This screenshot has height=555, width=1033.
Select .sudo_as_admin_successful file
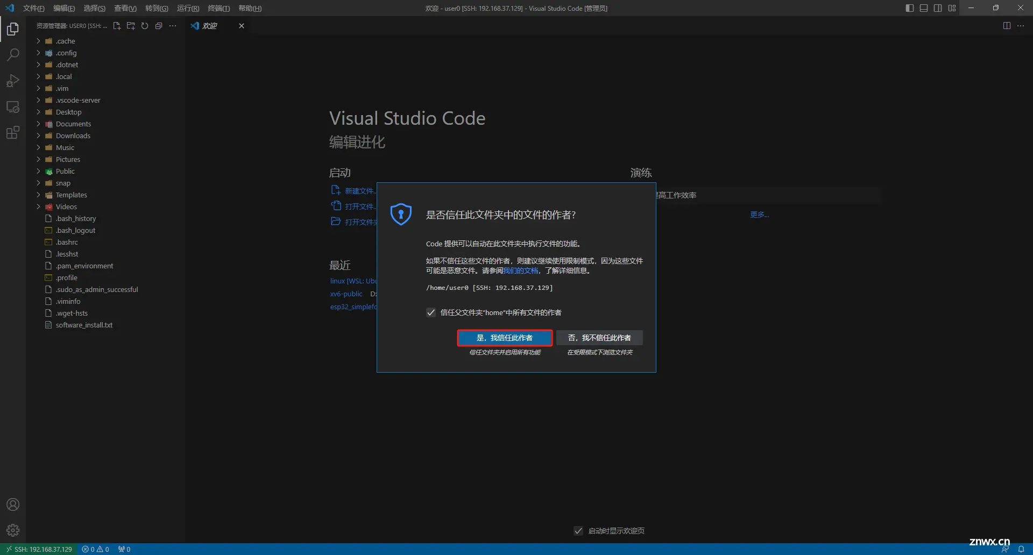click(105, 289)
